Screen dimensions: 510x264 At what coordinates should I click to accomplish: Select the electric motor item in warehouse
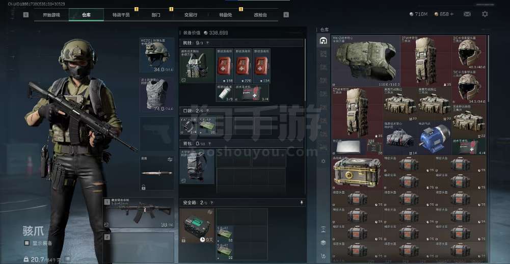435,138
